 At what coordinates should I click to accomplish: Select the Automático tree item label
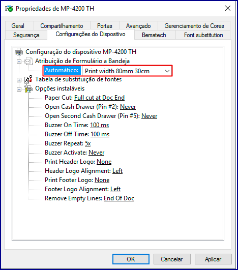[62, 70]
